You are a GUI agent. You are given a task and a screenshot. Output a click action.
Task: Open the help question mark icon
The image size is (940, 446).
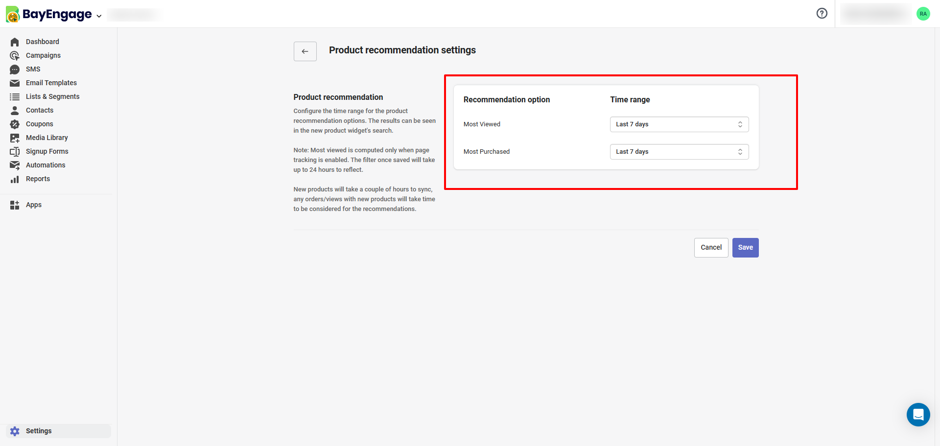(822, 14)
